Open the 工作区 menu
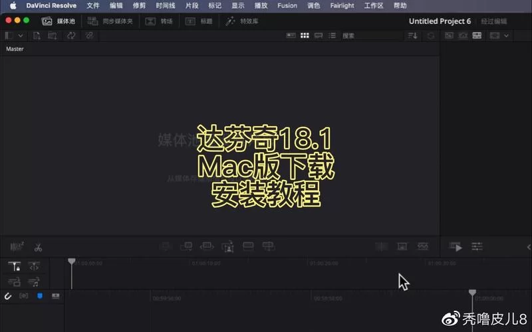 pyautogui.click(x=374, y=5)
